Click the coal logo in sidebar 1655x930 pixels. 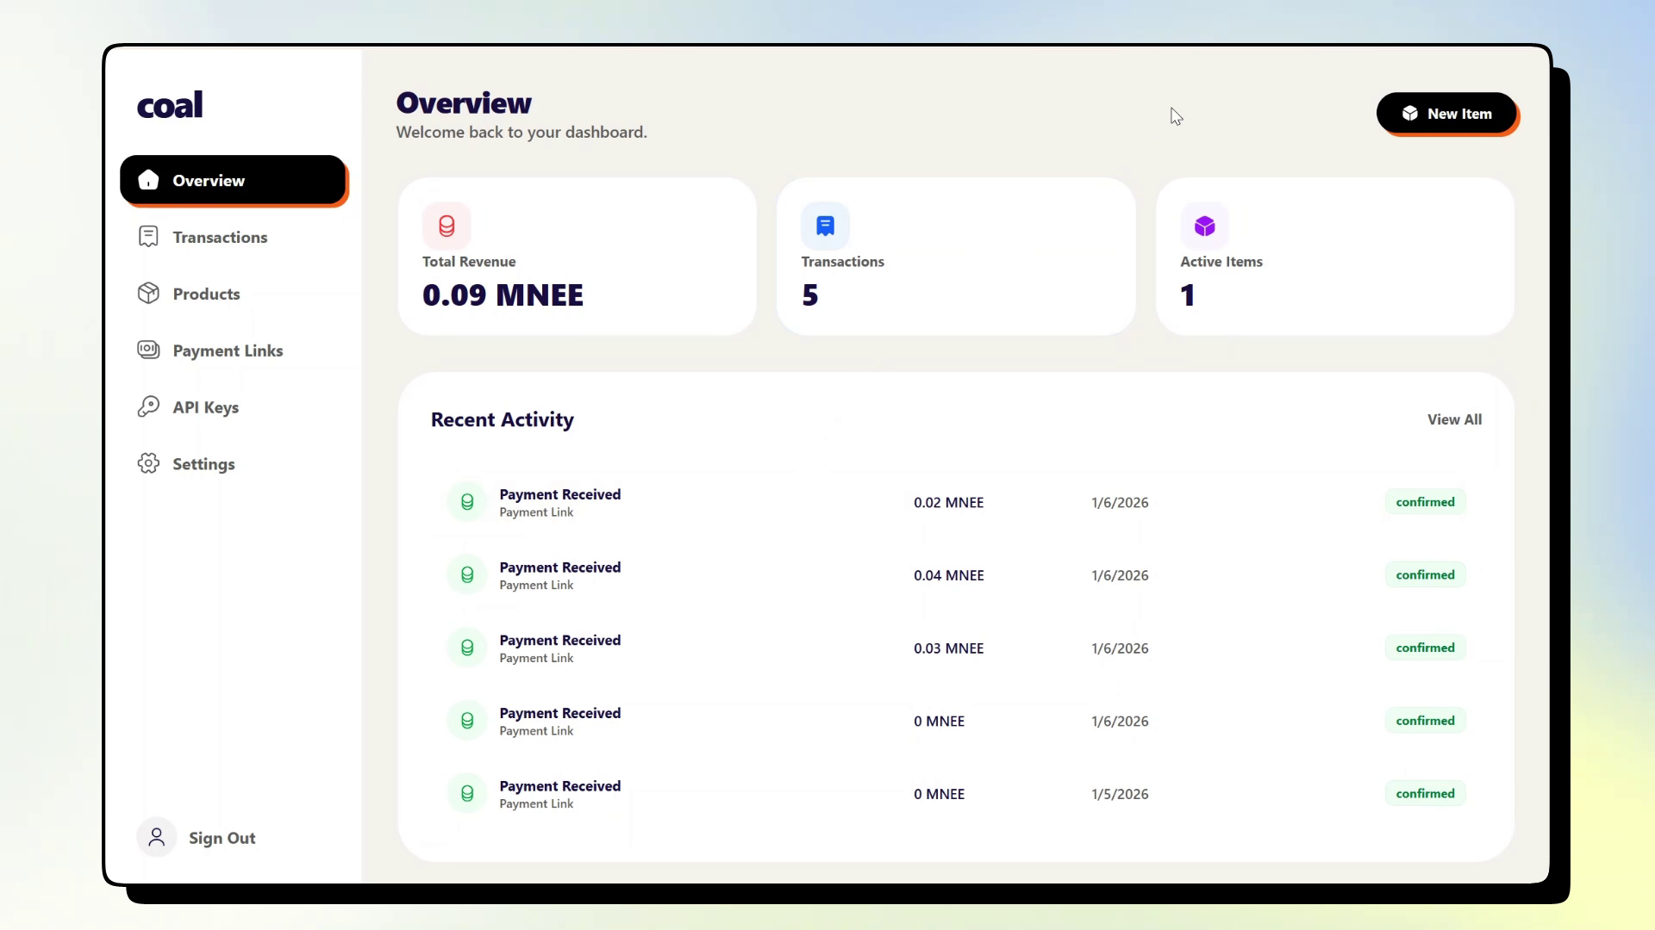point(170,105)
